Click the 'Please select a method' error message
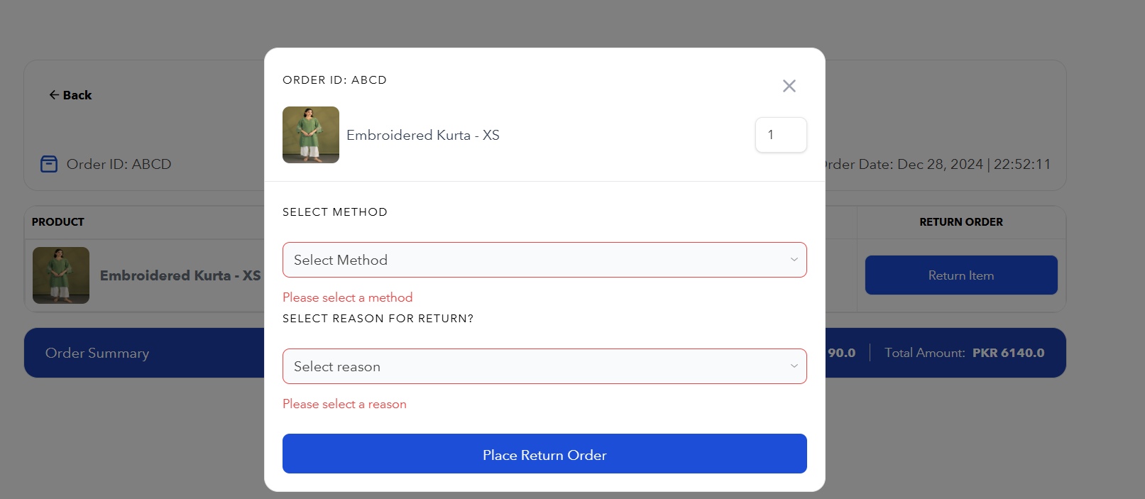Screen dimensions: 1145x499 click(347, 297)
